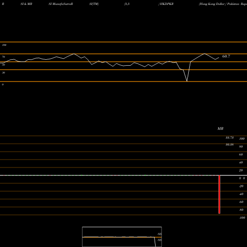The width and height of the screenshot is (247, 247).
Task: Click the 'Hong Kong Dollar / Pakistan' title text
Action: click(219, 4)
